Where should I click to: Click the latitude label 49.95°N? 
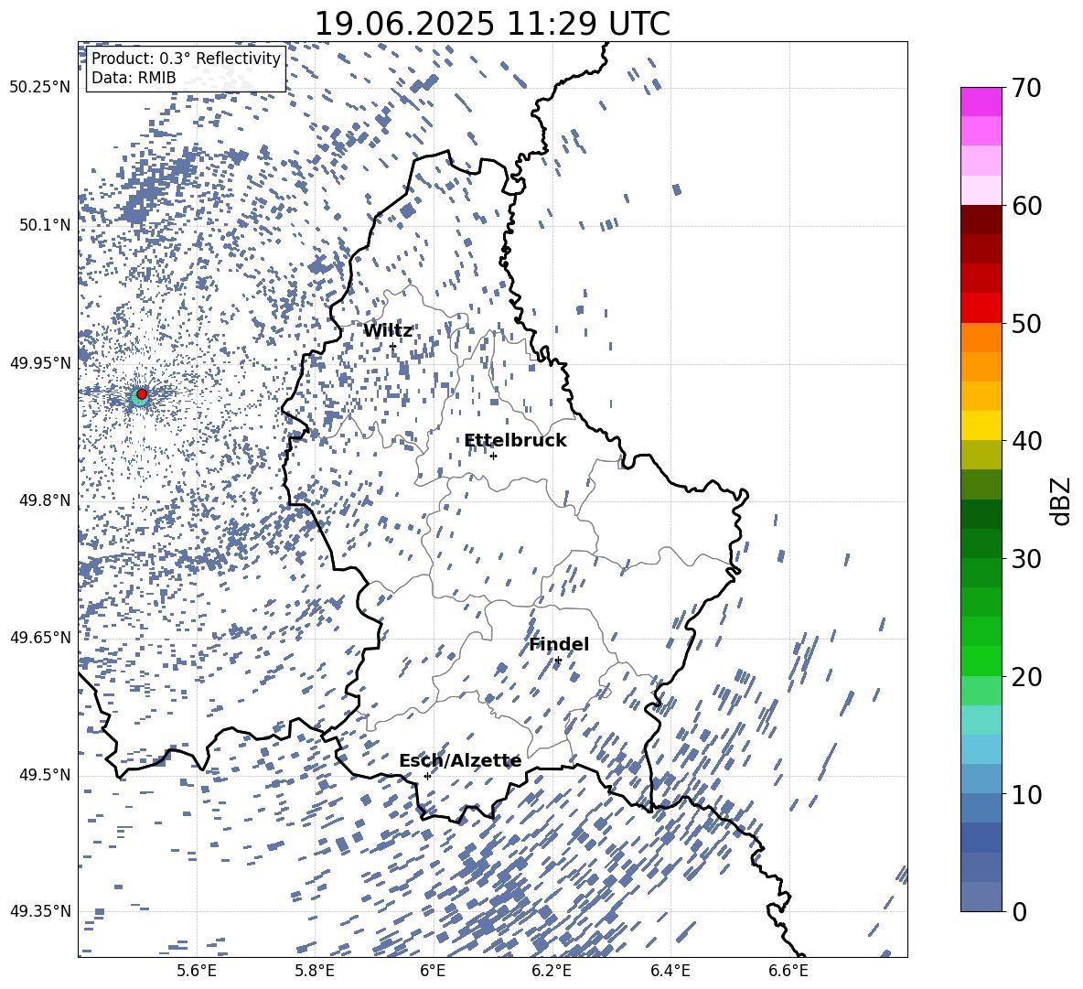40,362
